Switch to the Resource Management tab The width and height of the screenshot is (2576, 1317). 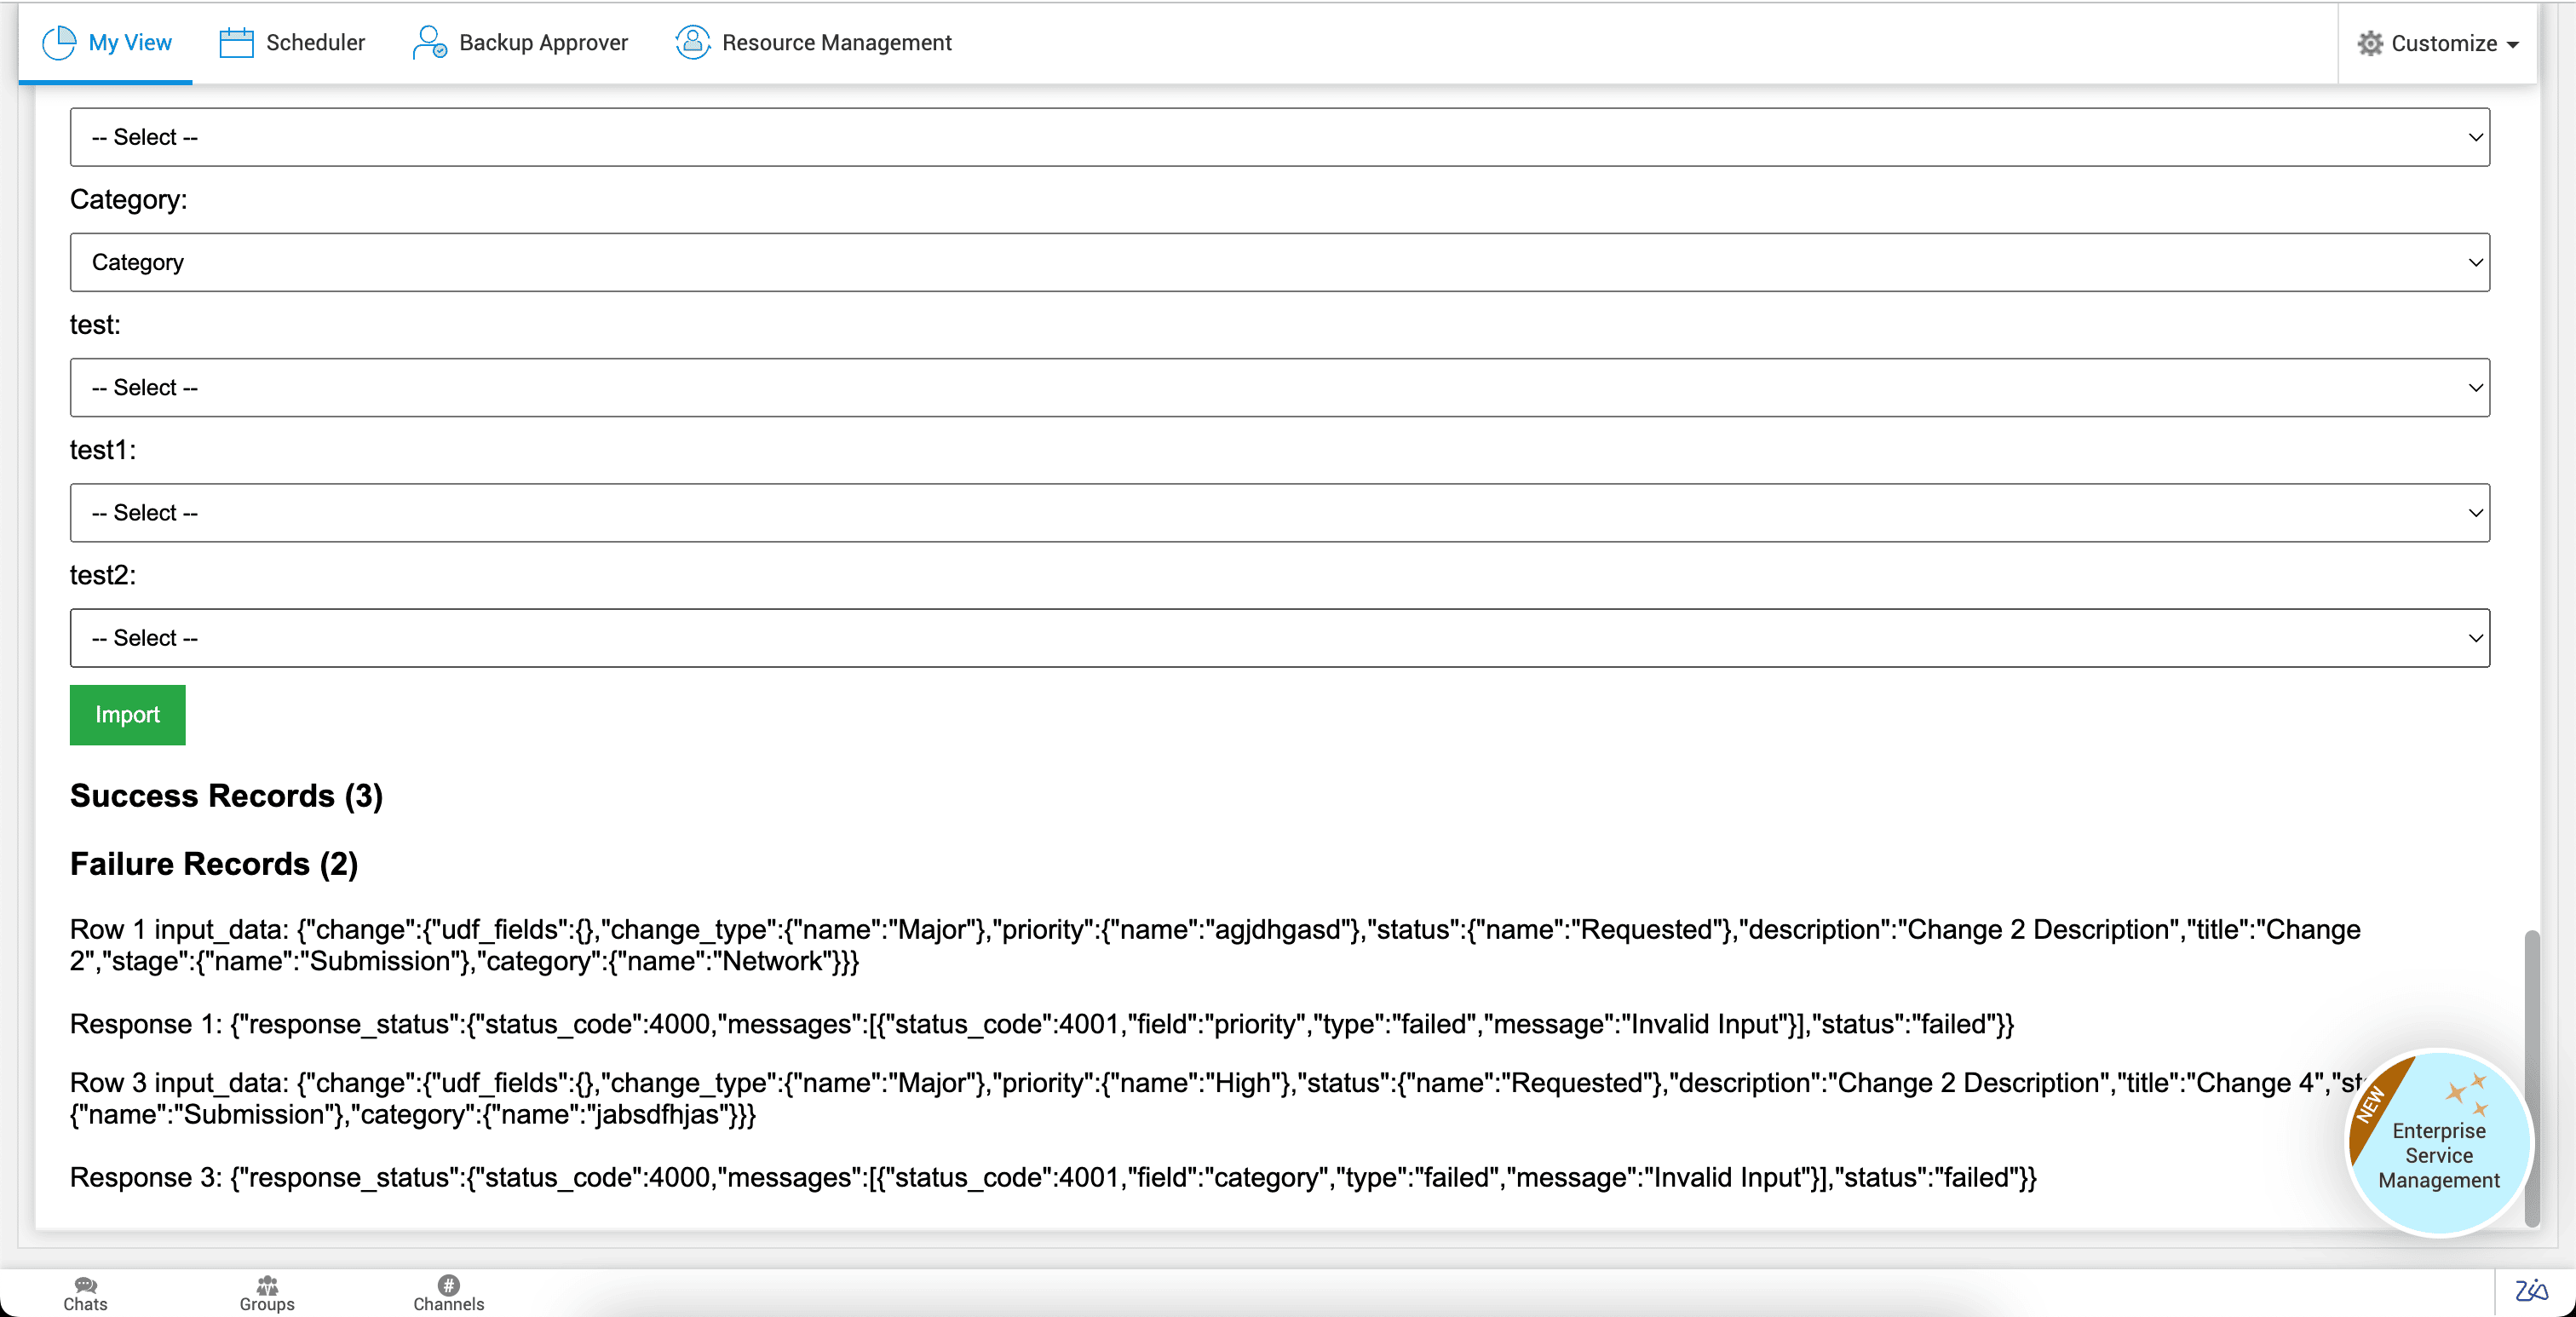point(836,43)
